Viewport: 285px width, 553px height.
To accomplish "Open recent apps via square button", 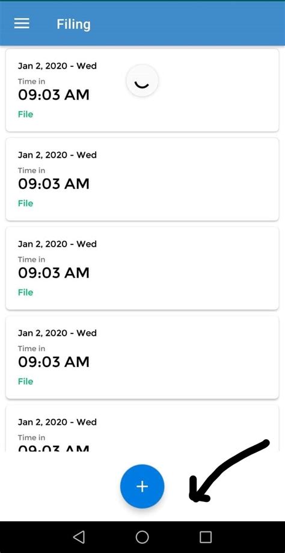I will 206,537.
